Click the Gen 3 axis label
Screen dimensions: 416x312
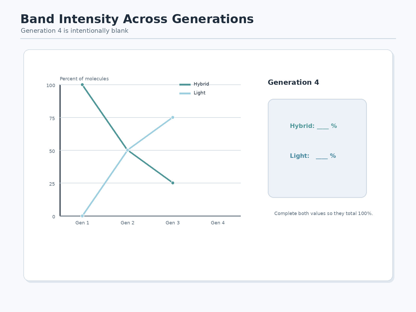(x=173, y=223)
